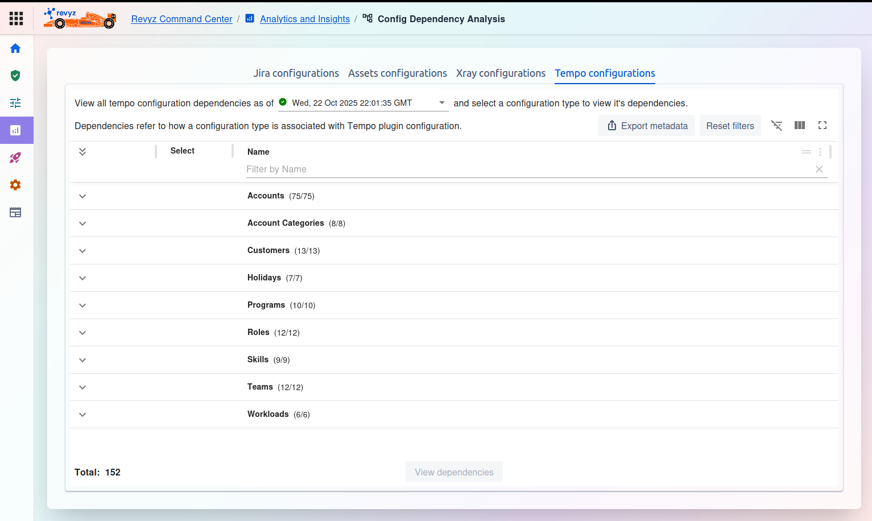Image resolution: width=872 pixels, height=521 pixels.
Task: Click the Export metadata button
Action: coord(647,126)
